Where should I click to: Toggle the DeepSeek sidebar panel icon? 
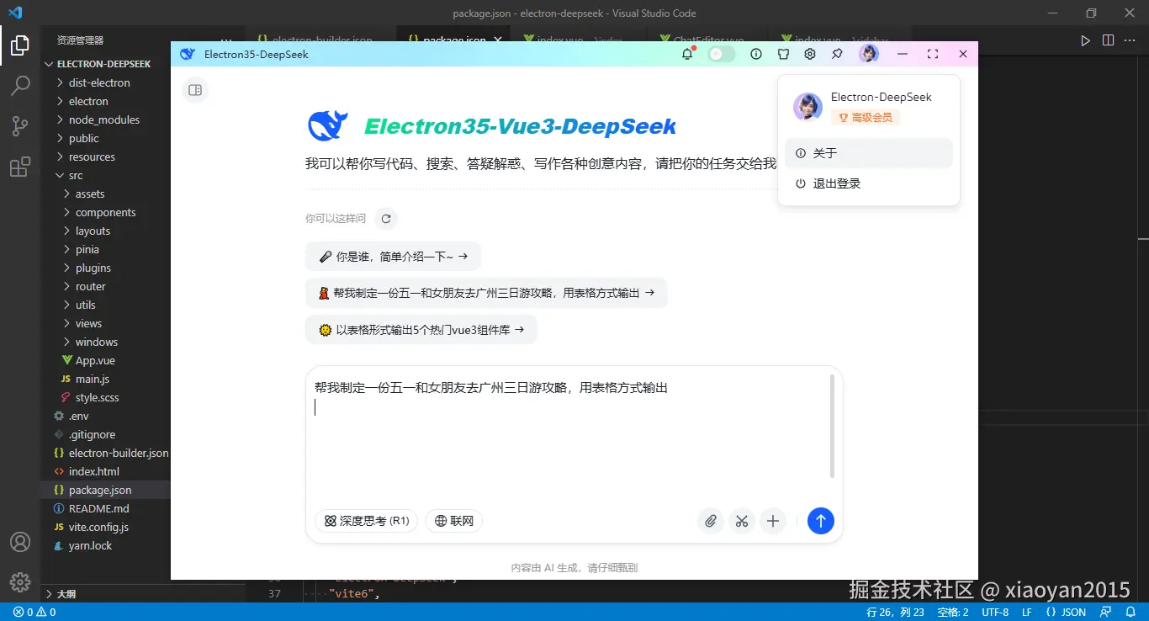click(x=195, y=90)
